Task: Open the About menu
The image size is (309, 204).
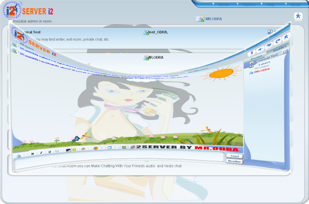Action: pyautogui.click(x=295, y=5)
